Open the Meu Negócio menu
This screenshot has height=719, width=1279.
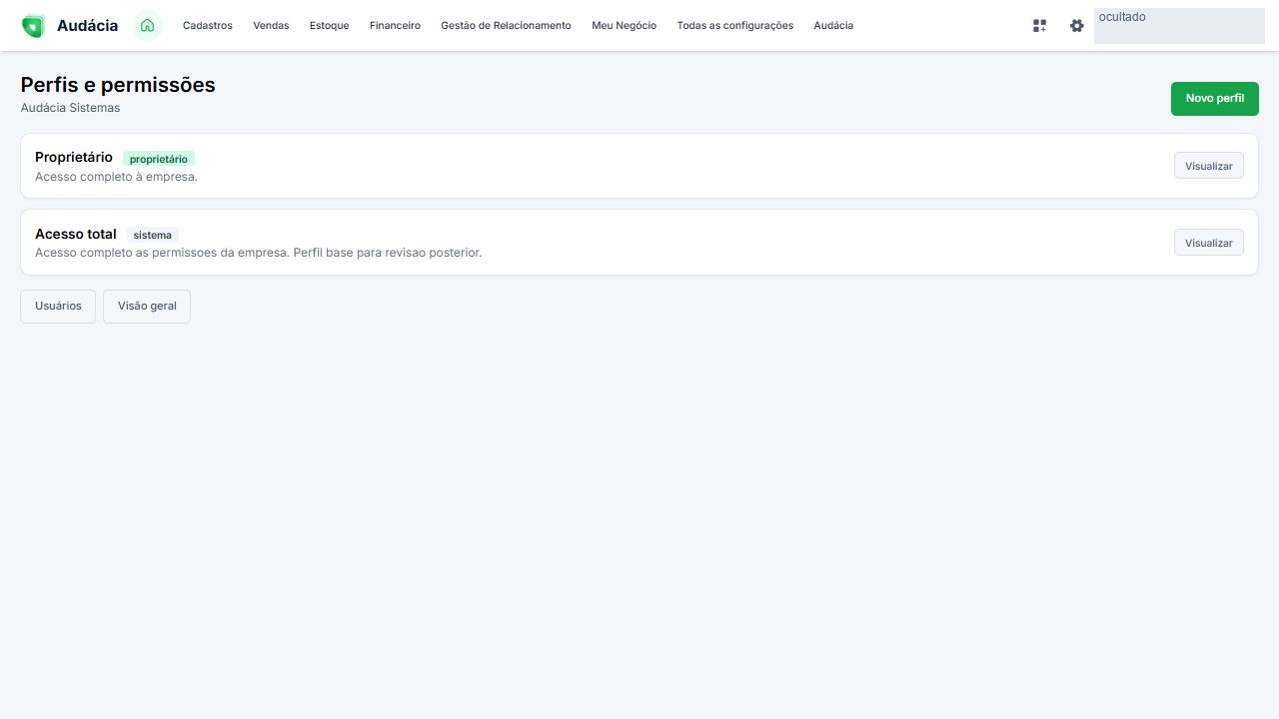click(624, 26)
